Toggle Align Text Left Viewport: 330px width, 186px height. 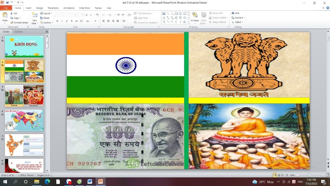click(x=103, y=21)
